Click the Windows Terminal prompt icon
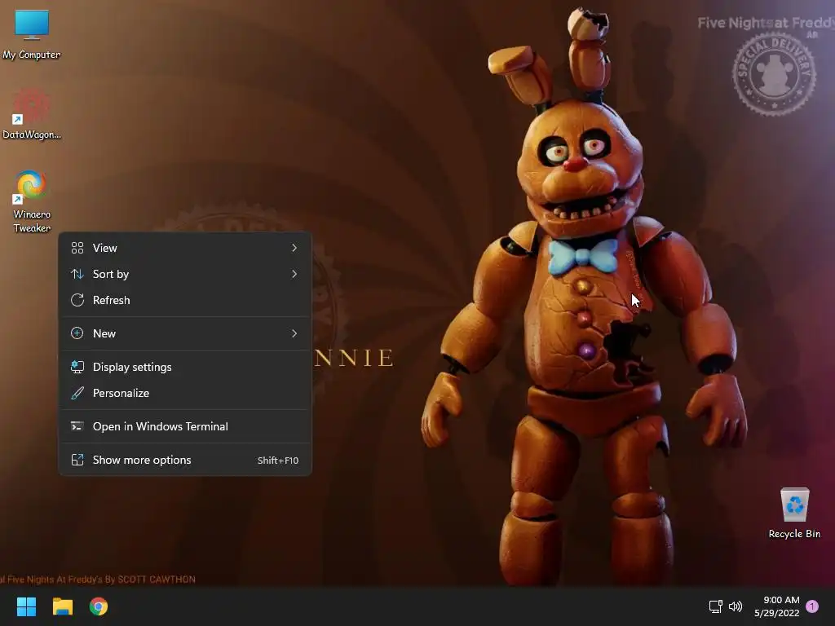835x626 pixels. point(77,427)
